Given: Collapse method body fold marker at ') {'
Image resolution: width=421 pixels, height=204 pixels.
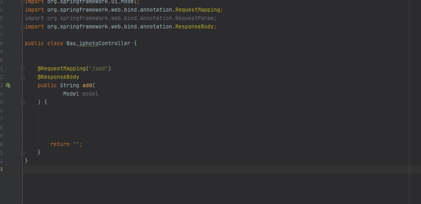Looking at the screenshot, I should pos(22,102).
